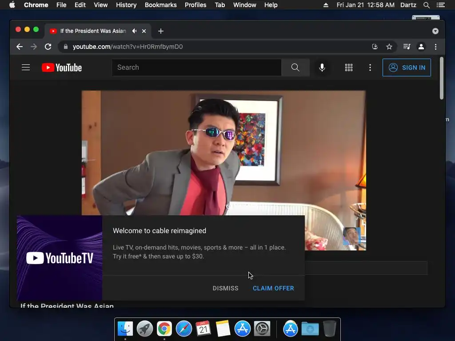Start voice search with the microphone icon
This screenshot has height=341, width=455.
tap(322, 67)
